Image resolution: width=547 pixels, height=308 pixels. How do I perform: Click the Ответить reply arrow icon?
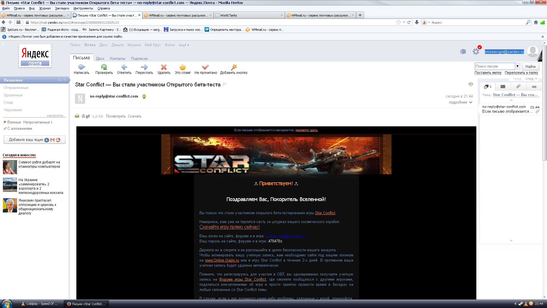coord(124,67)
